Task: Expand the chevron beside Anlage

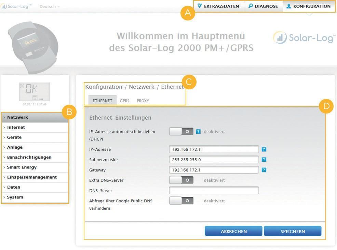Action: click(4, 147)
